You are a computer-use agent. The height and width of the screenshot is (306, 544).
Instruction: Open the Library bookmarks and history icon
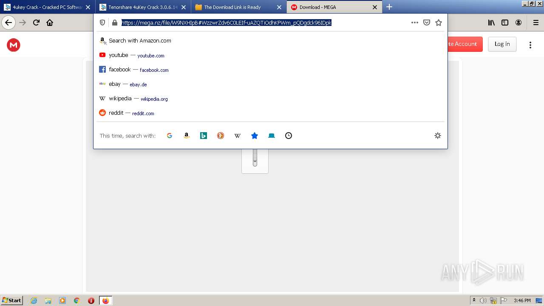[x=491, y=23]
